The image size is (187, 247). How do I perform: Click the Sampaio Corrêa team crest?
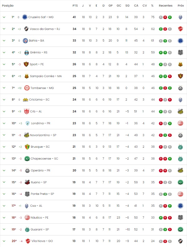click(27, 76)
